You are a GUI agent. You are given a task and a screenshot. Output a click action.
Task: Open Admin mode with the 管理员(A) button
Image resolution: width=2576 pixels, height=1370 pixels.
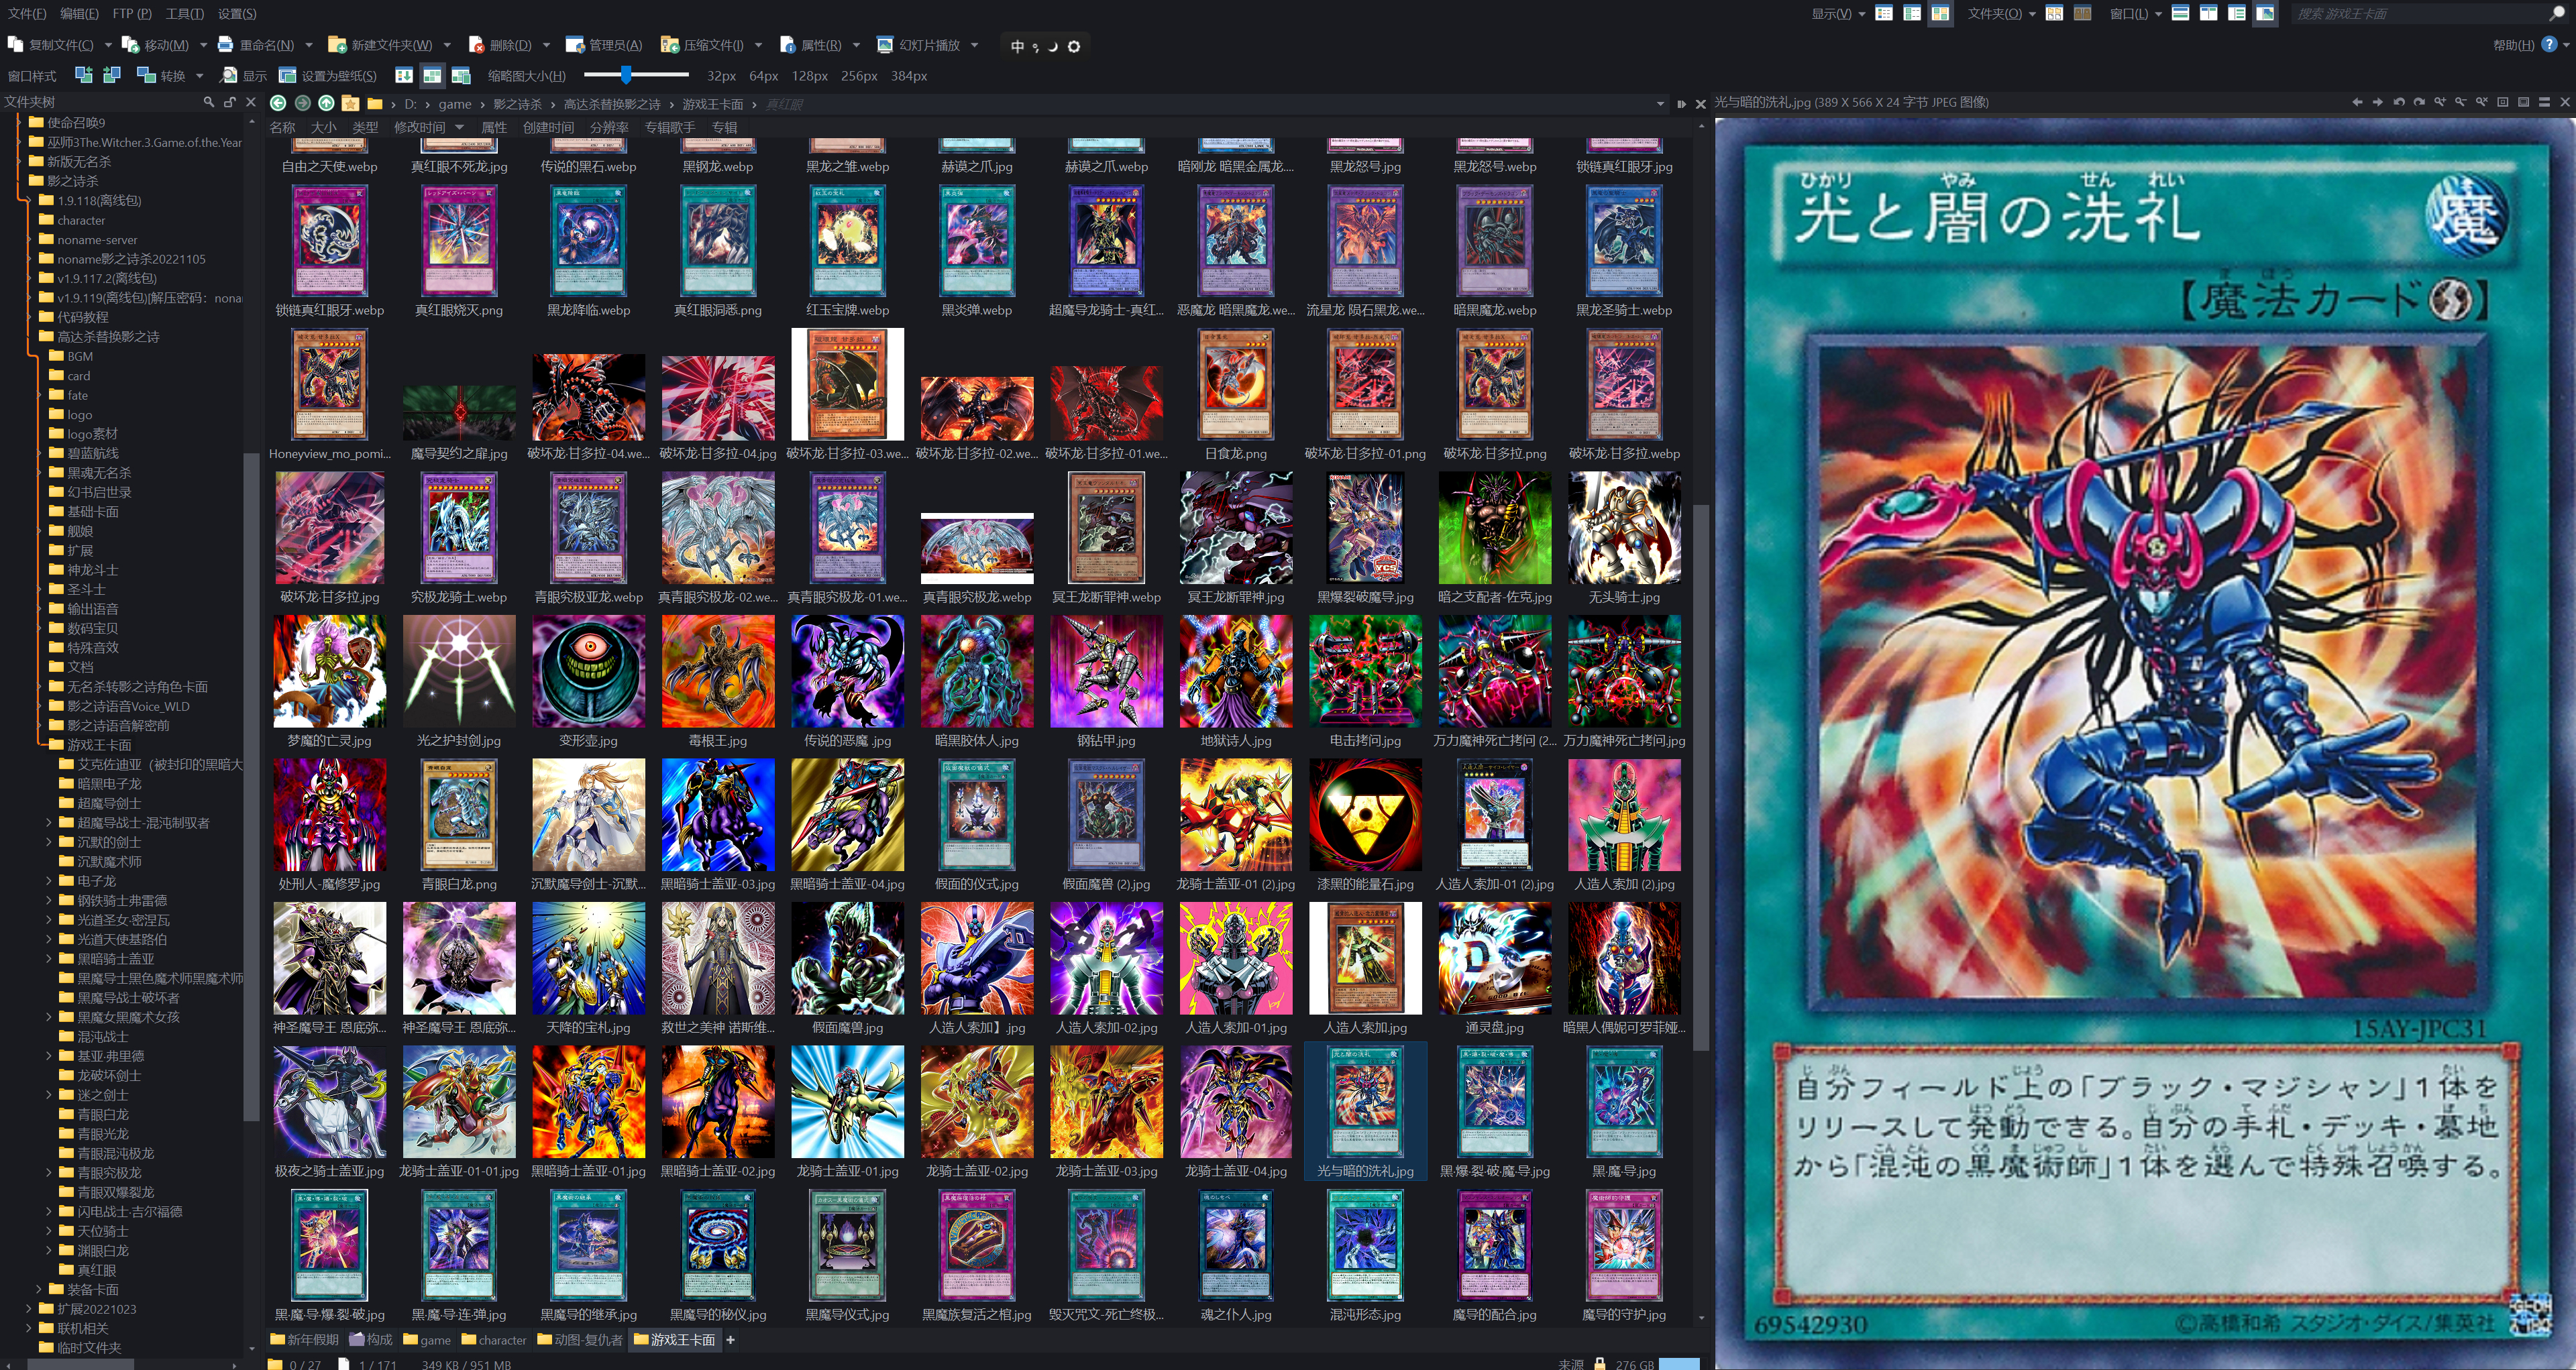point(604,45)
